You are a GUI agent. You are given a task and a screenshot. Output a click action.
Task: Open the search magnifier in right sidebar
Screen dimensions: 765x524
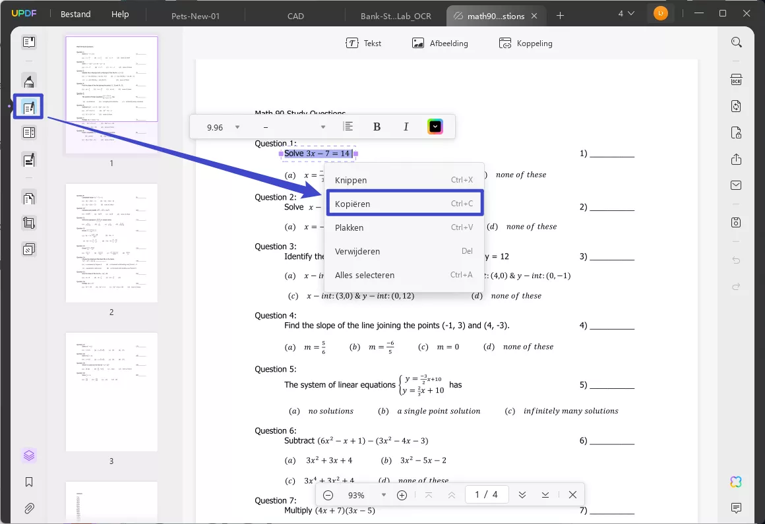[736, 42]
